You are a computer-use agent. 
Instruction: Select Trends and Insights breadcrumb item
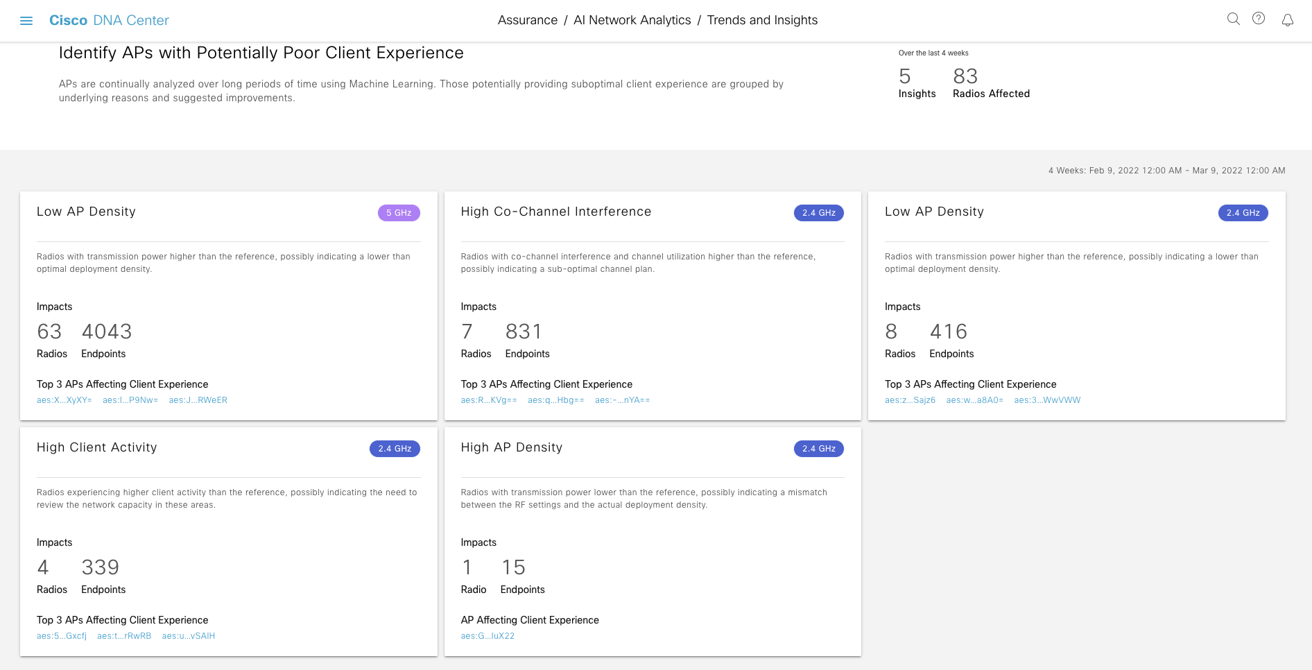(x=761, y=20)
